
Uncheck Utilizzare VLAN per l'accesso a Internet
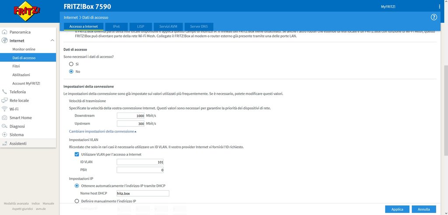pyautogui.click(x=77, y=154)
